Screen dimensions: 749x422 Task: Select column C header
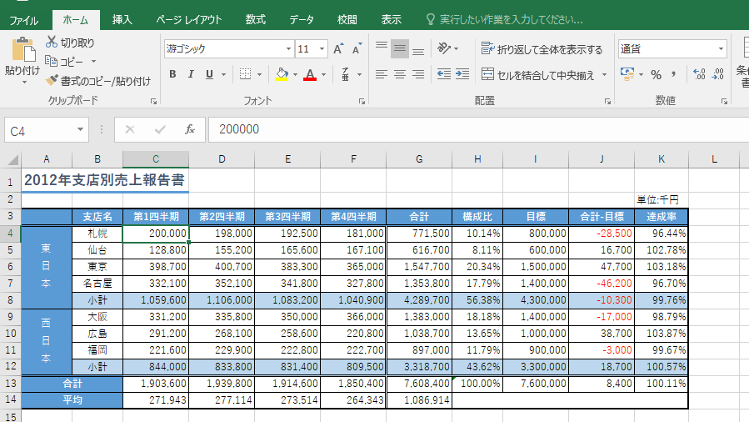[156, 159]
